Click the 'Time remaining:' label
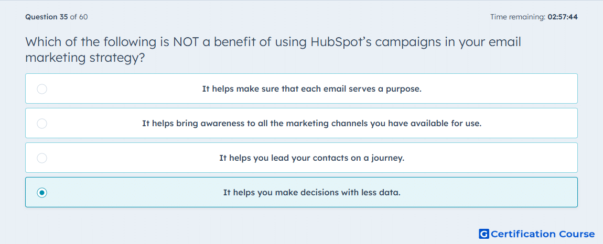The height and width of the screenshot is (244, 603). (518, 17)
